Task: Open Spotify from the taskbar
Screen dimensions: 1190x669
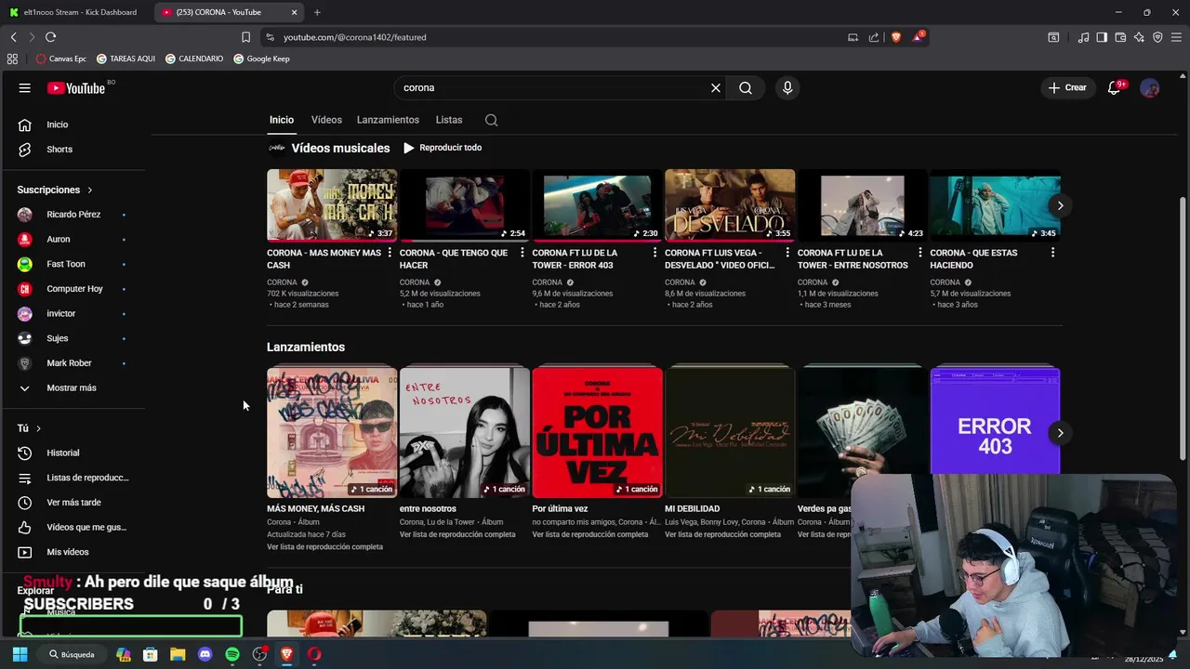Action: (x=232, y=654)
